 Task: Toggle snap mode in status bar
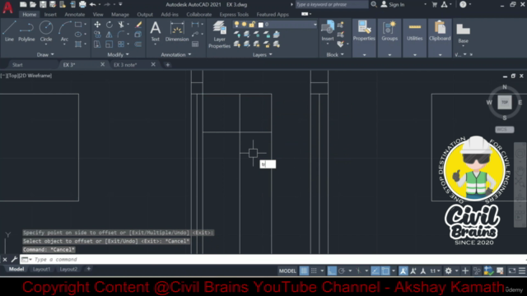tap(314, 271)
